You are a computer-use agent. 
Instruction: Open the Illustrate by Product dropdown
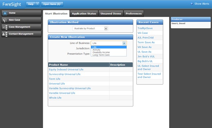pyautogui.click(x=90, y=29)
